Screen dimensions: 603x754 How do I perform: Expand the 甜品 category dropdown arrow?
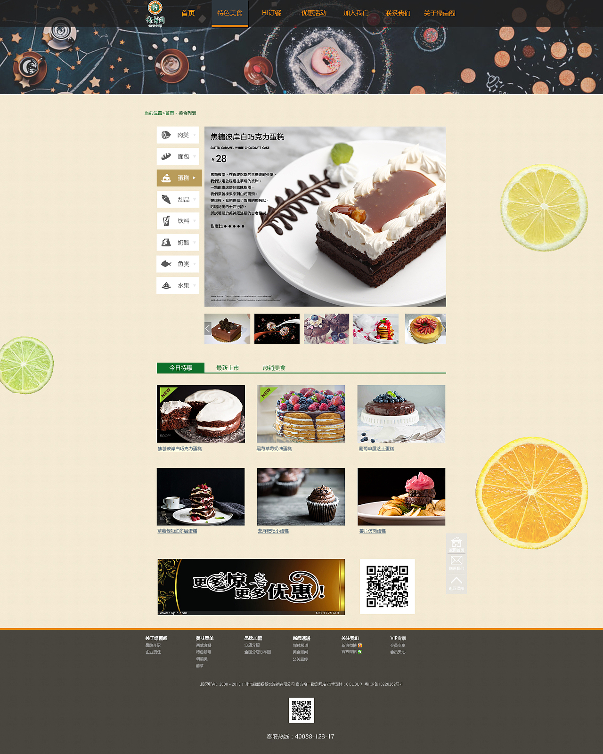coord(195,200)
